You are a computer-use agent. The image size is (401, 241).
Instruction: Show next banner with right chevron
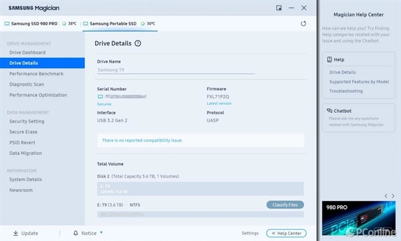click(x=393, y=196)
